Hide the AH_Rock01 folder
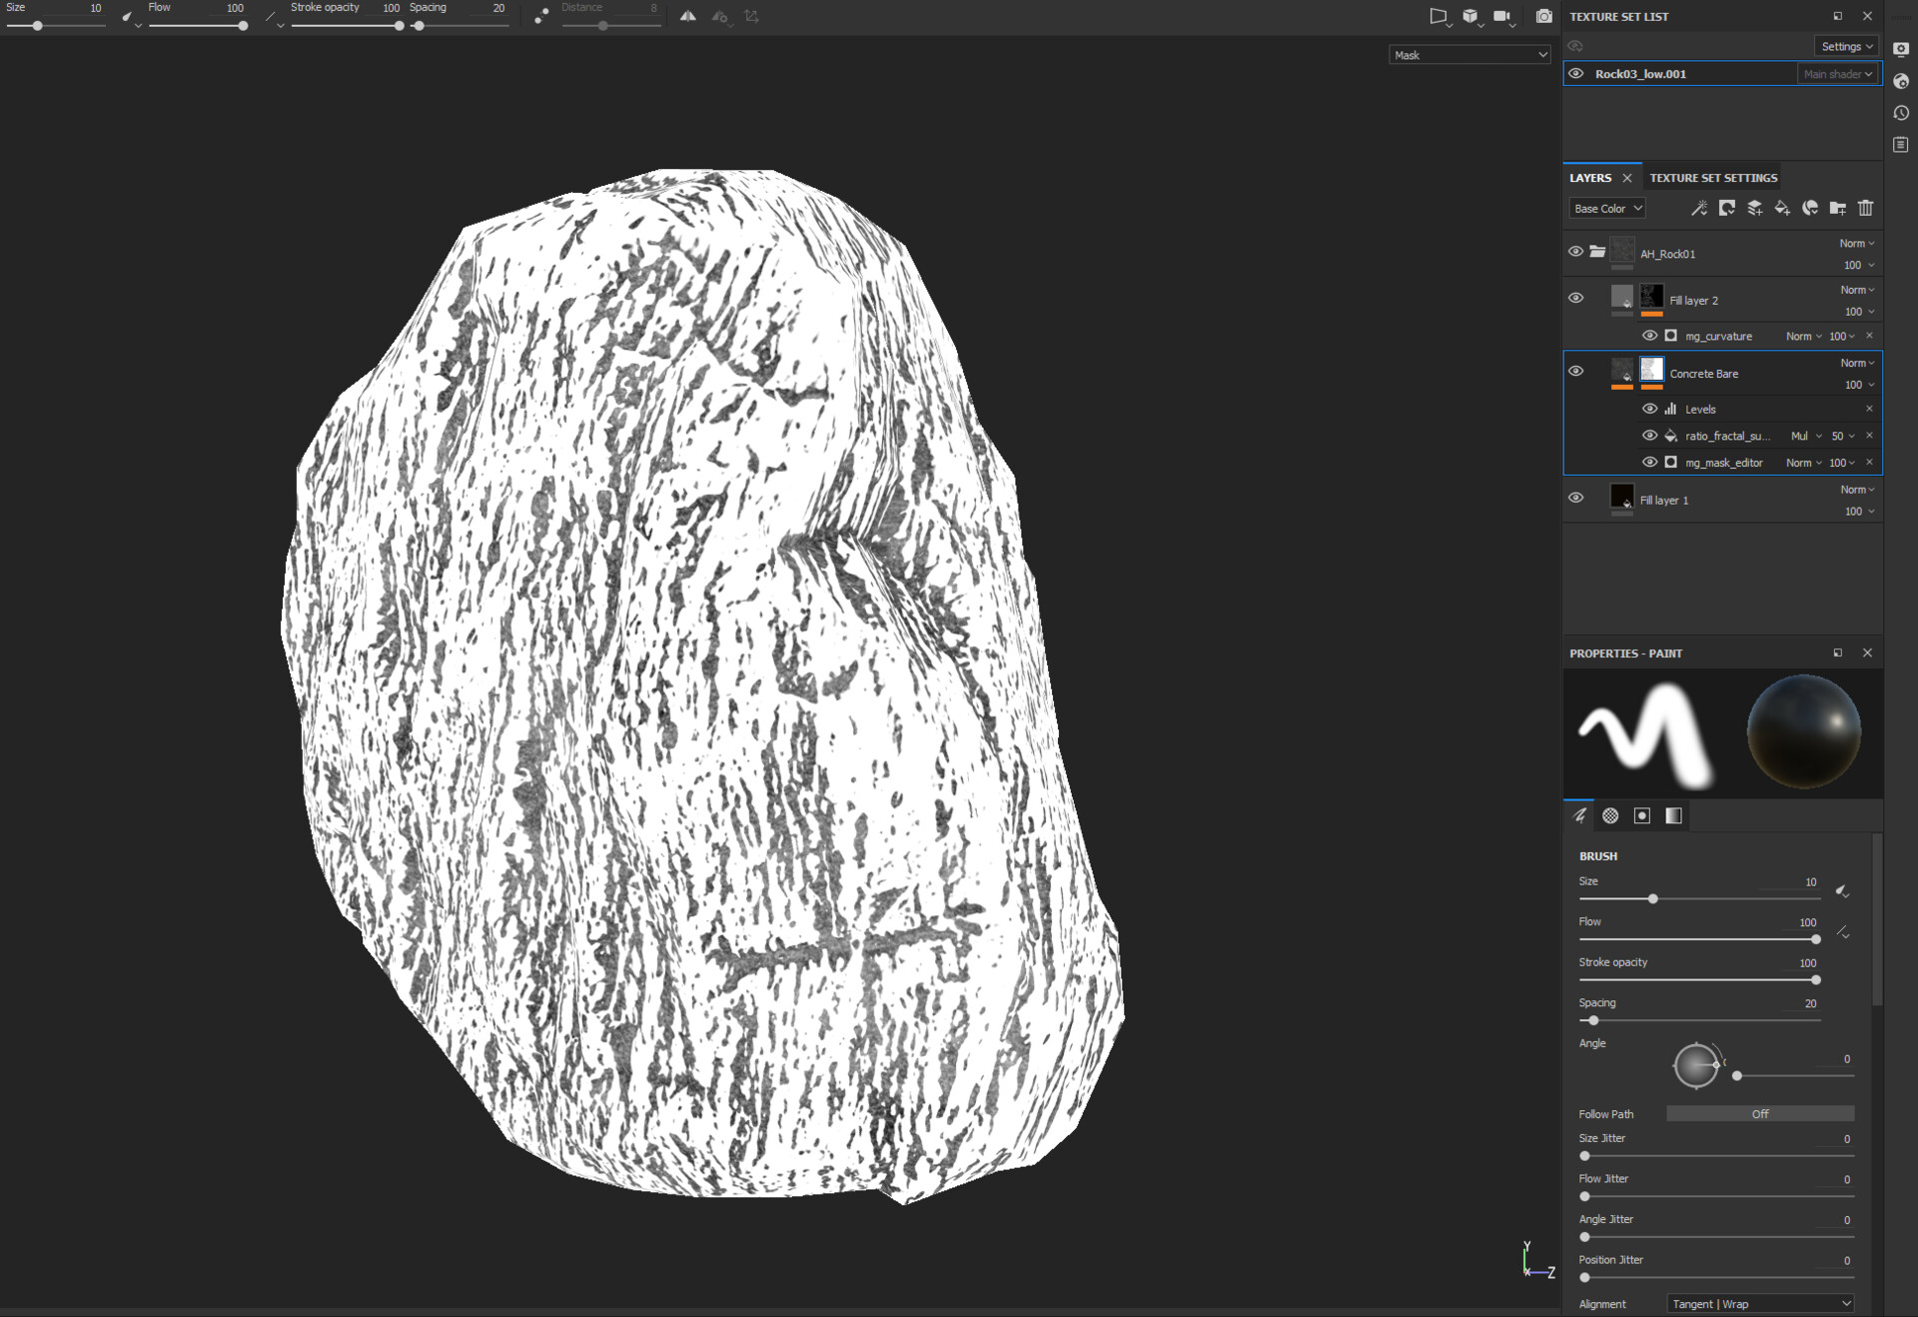Screen dimensions: 1918x1317 click(1576, 252)
